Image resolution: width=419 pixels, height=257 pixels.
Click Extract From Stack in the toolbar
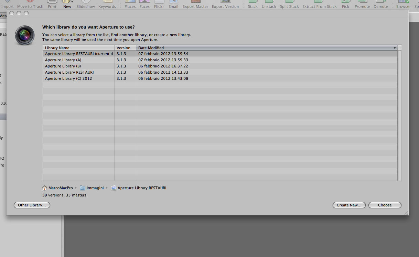(x=320, y=4)
